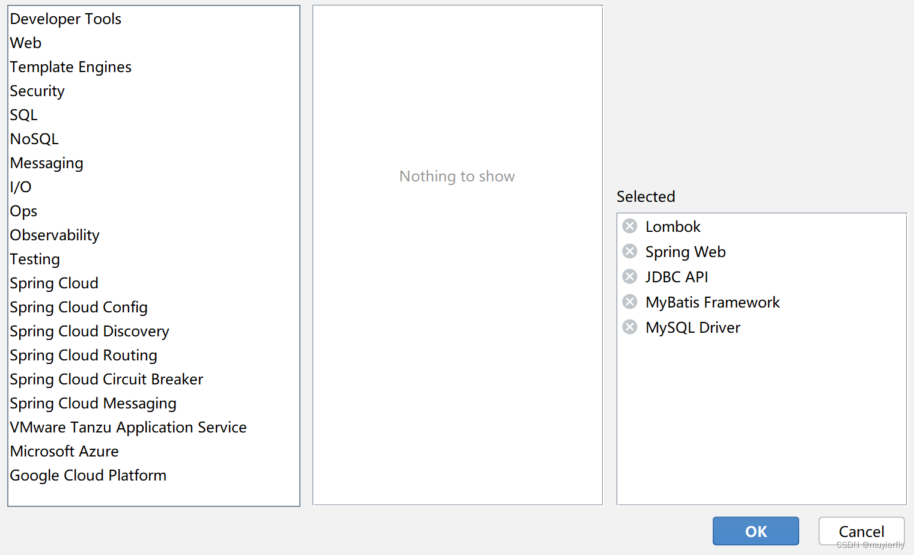This screenshot has width=914, height=555.
Task: Open the Messaging category
Action: pos(154,163)
